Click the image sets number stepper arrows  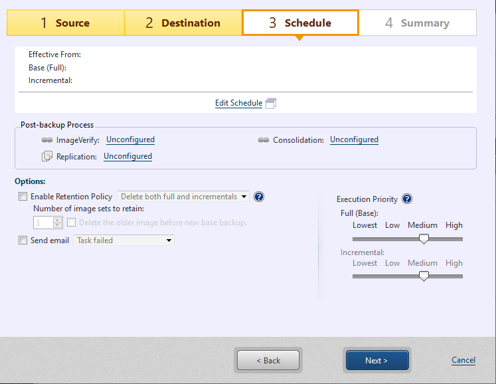(x=58, y=223)
